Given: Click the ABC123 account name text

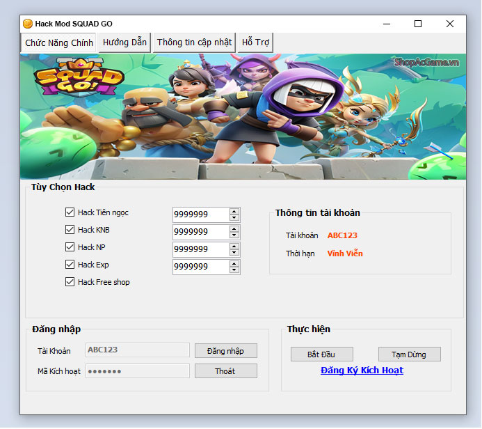Looking at the screenshot, I should tap(342, 235).
